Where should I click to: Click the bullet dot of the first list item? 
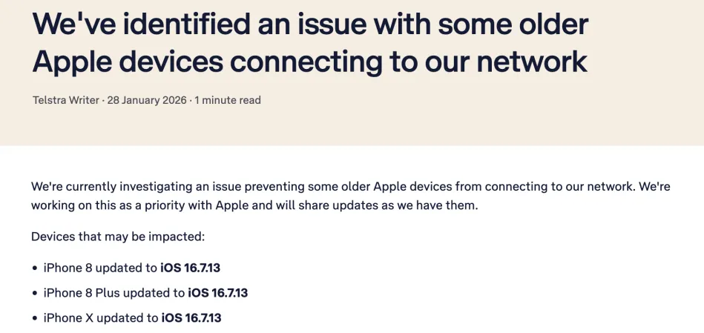click(x=35, y=268)
